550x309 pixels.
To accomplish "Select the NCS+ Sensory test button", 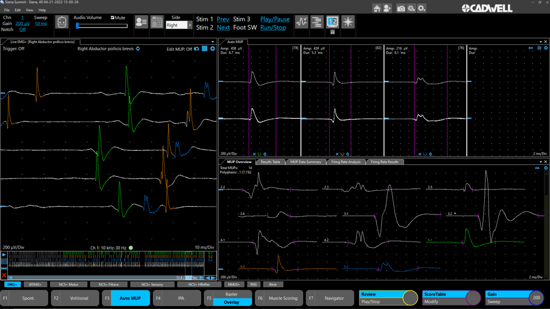I will [x=153, y=285].
